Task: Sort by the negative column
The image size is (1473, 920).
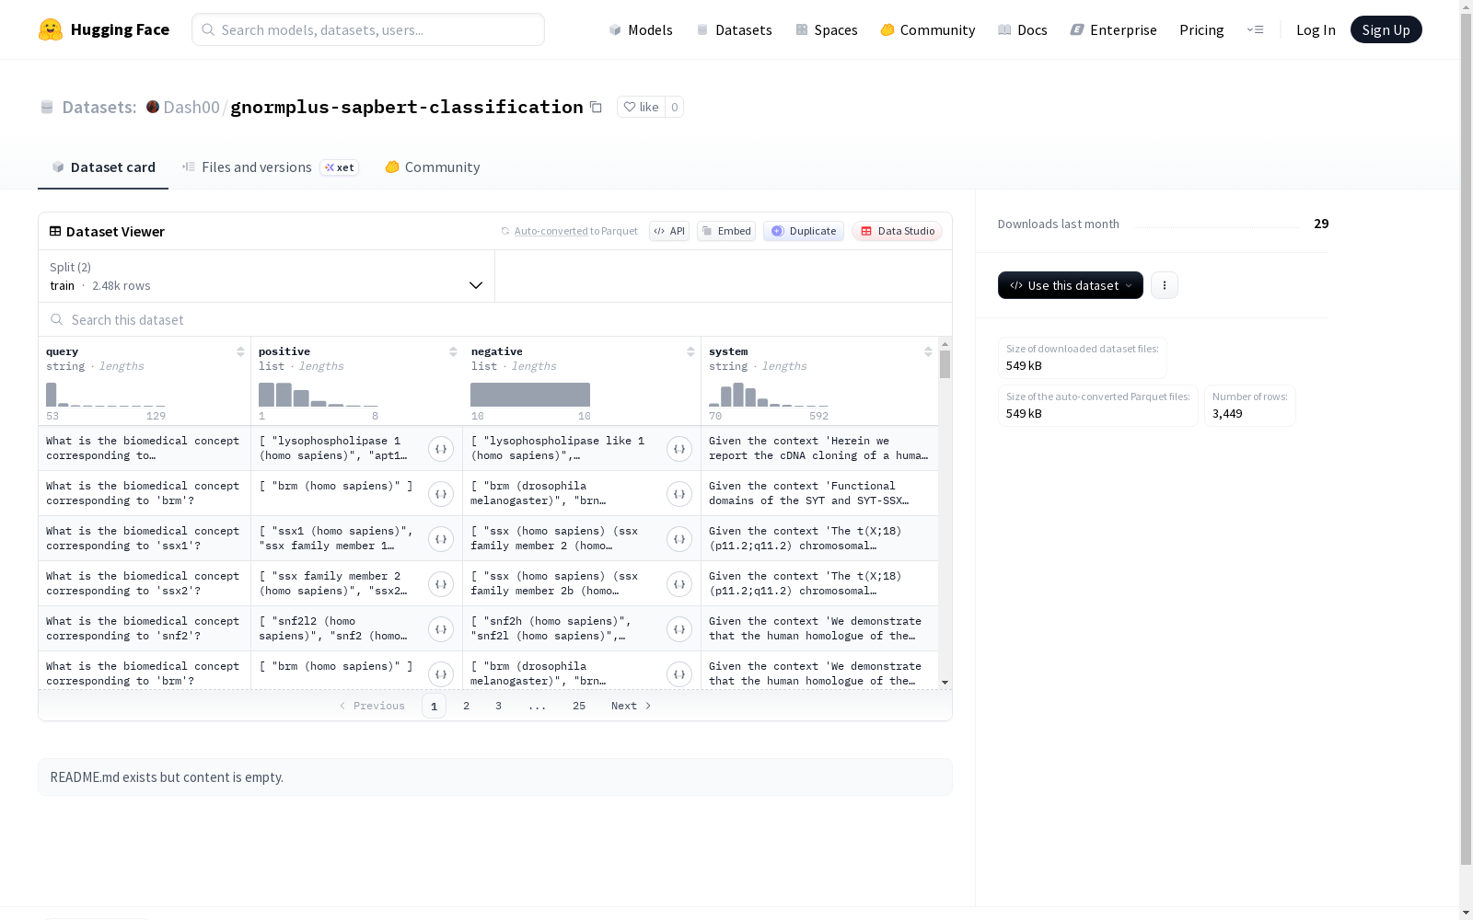Action: [x=690, y=351]
